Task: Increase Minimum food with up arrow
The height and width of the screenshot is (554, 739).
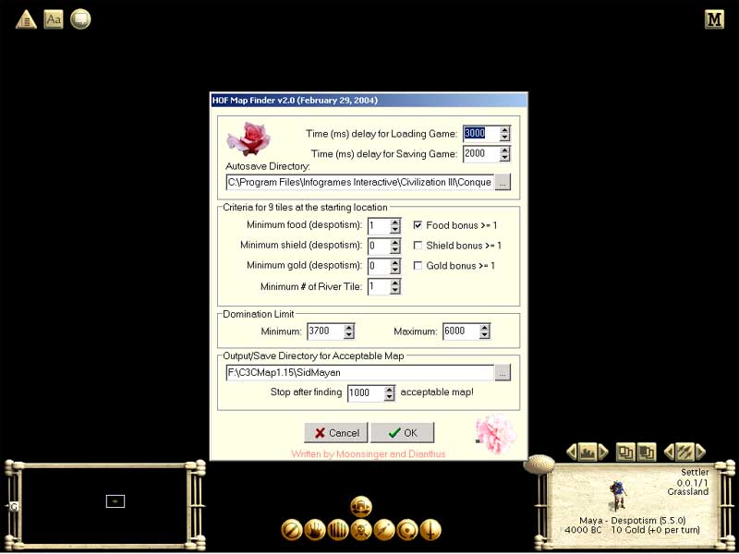Action: pyautogui.click(x=395, y=222)
